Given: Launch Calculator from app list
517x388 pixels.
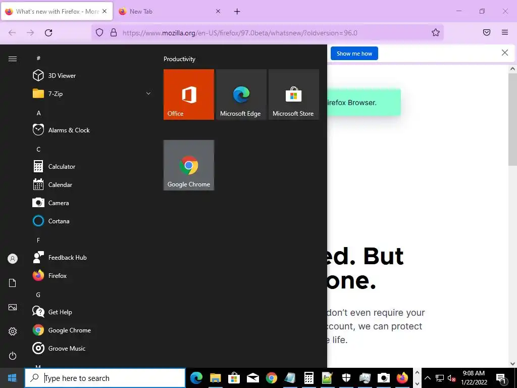Looking at the screenshot, I should click(92, 167).
